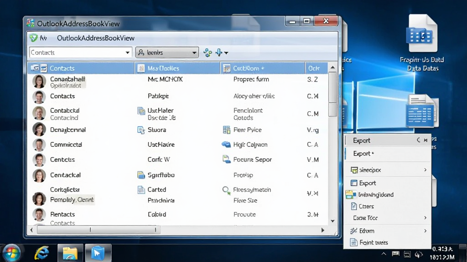Expand the "siecprx" submenu arrow

pyautogui.click(x=425, y=170)
